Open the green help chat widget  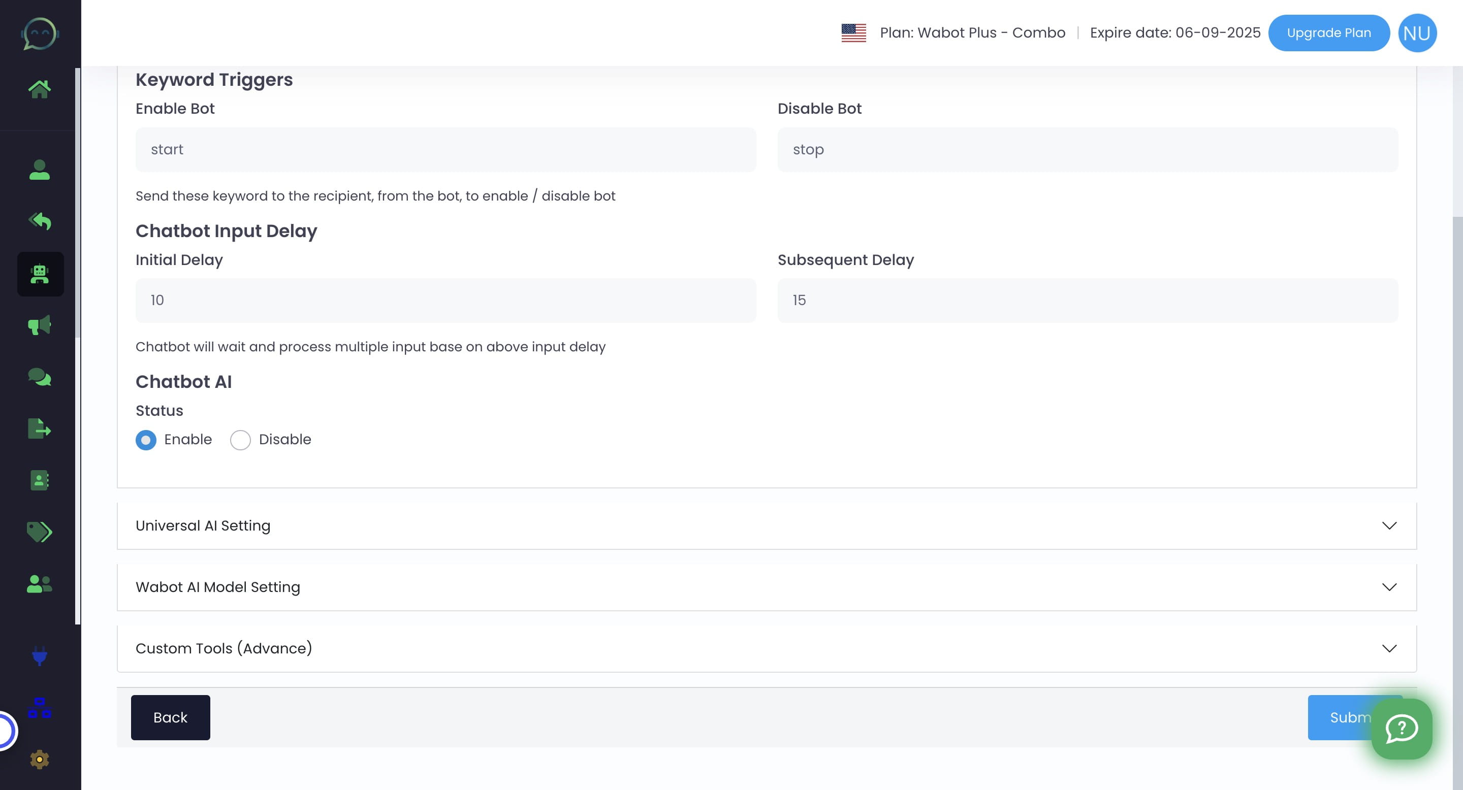point(1401,728)
